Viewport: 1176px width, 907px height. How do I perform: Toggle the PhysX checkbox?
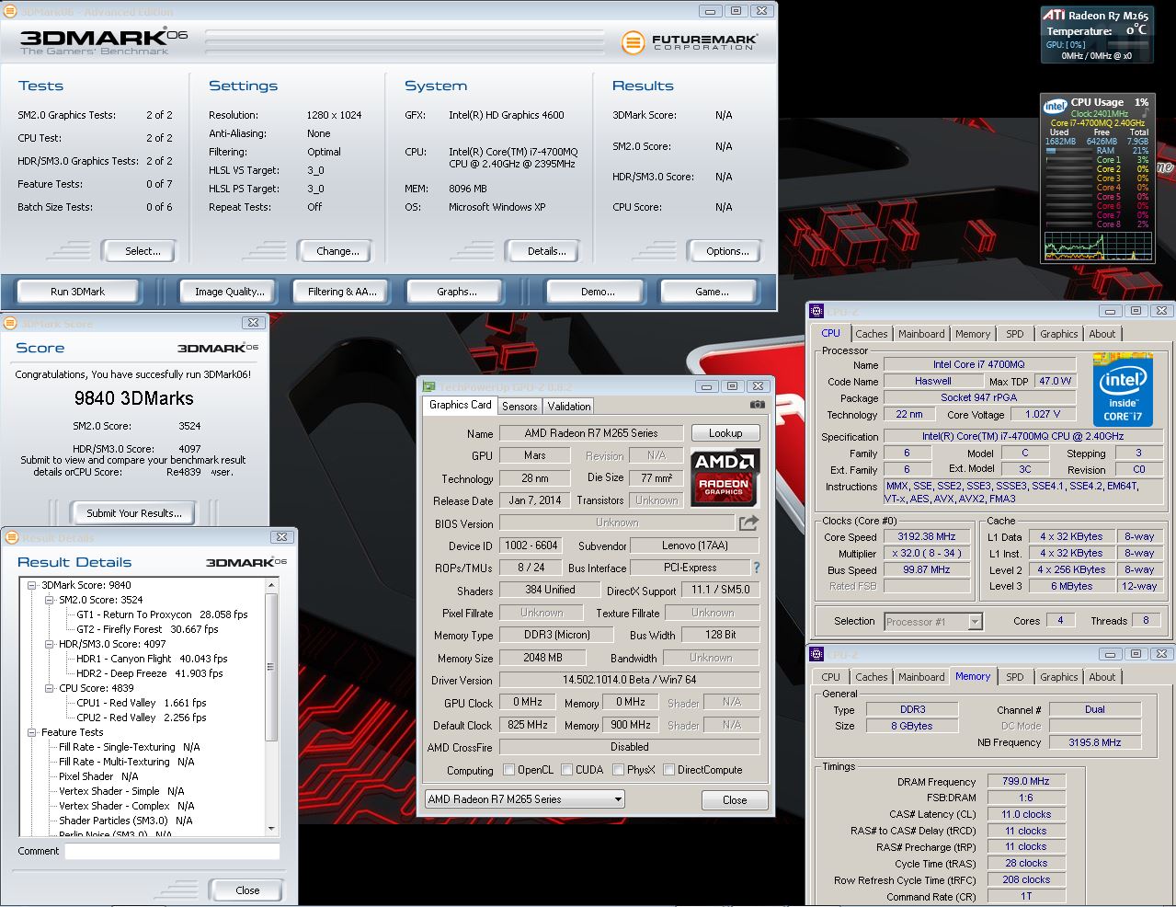[x=618, y=770]
